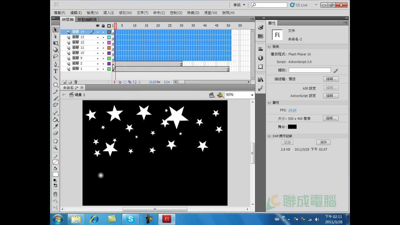Pick the 3D Rotation tool
Viewport: 400px width, 225px height.
pos(55,50)
